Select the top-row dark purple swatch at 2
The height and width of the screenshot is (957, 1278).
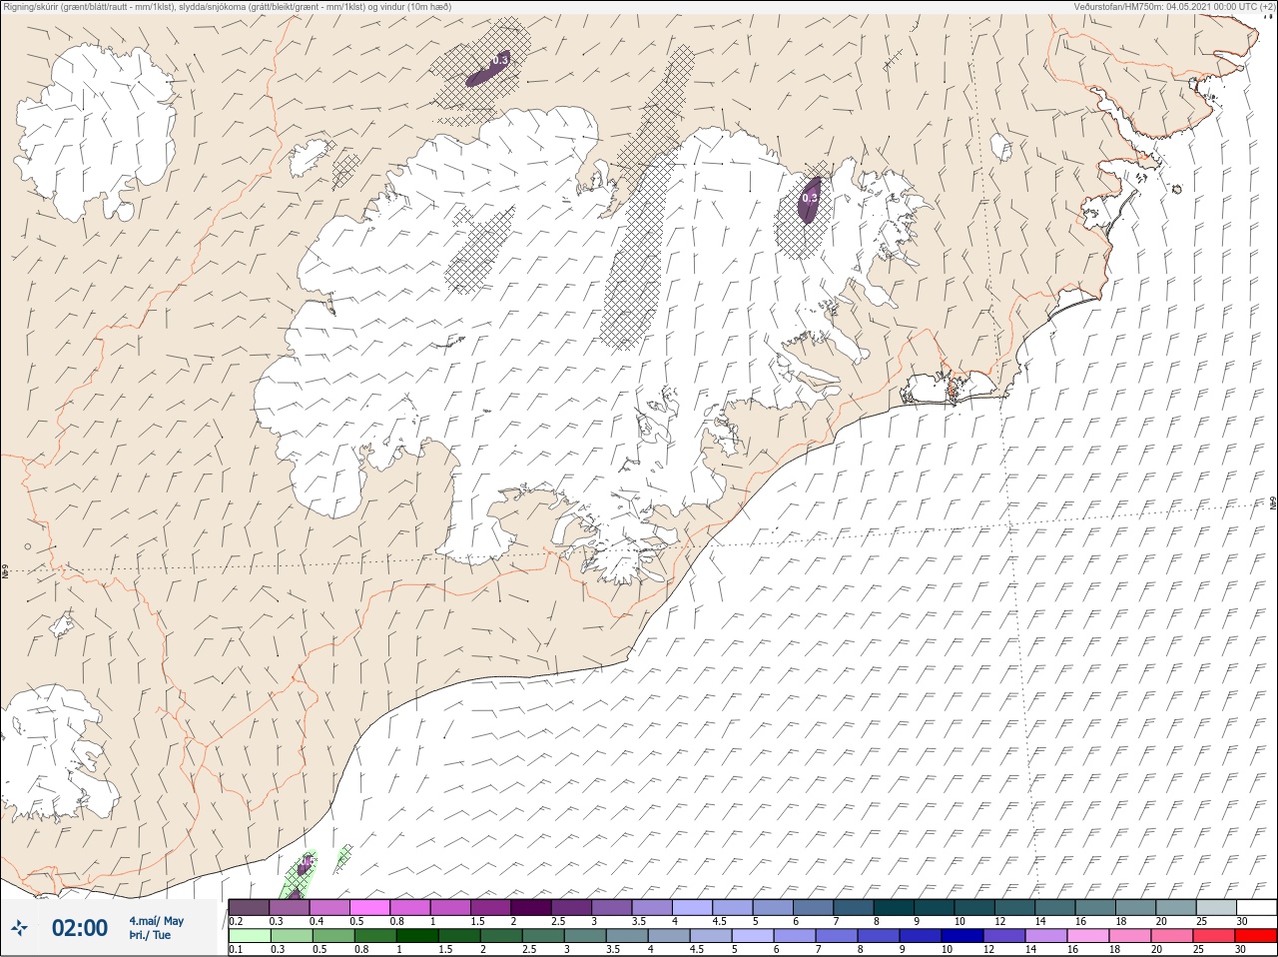[x=531, y=907]
